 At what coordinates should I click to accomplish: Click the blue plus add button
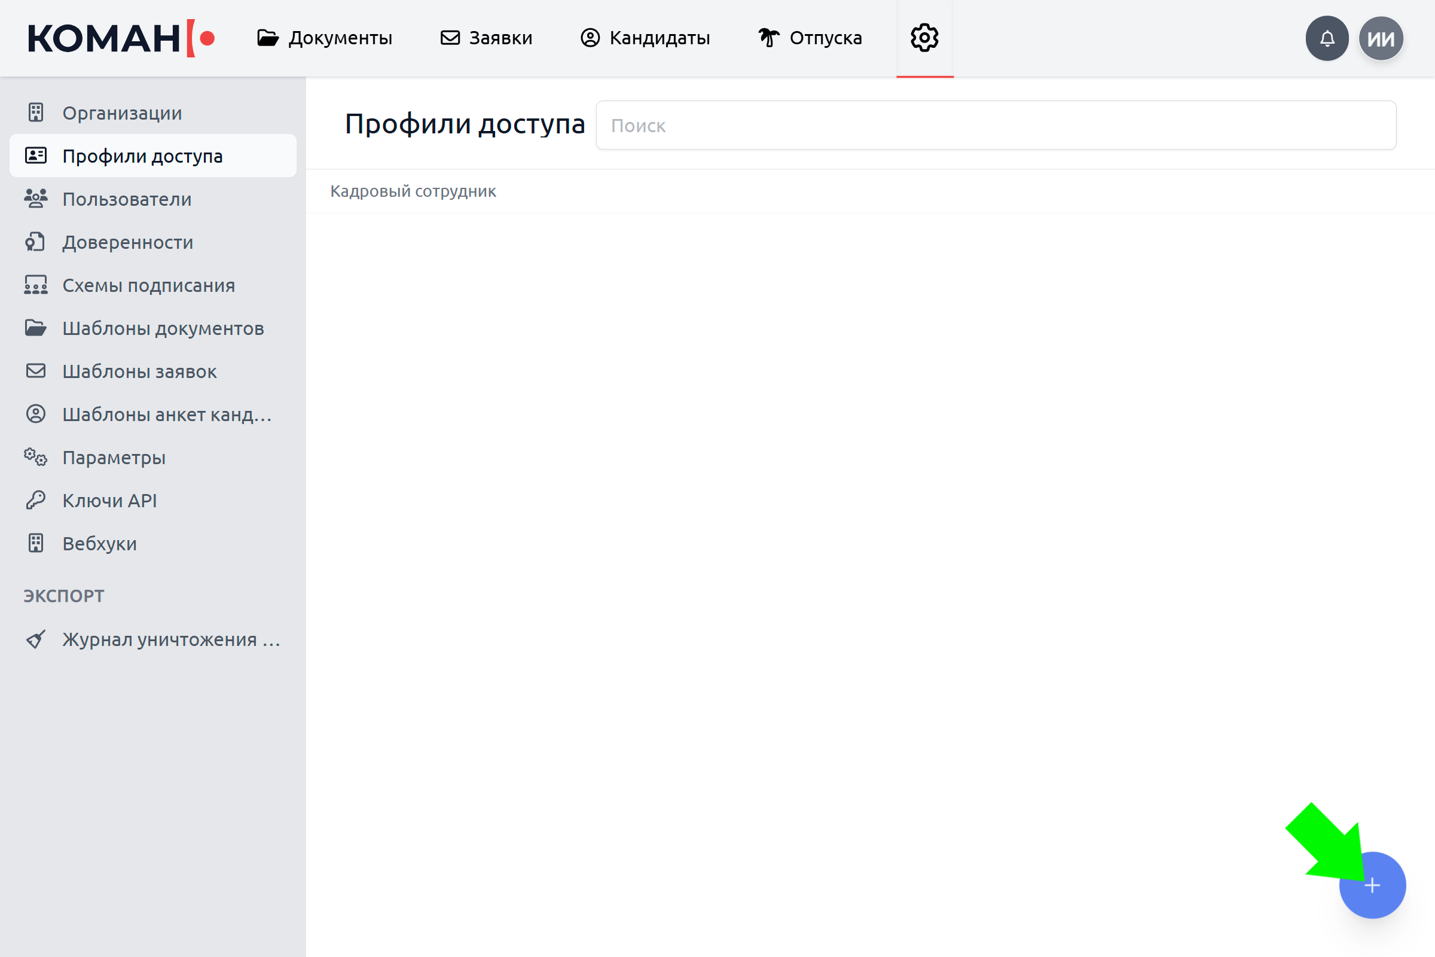(1372, 885)
